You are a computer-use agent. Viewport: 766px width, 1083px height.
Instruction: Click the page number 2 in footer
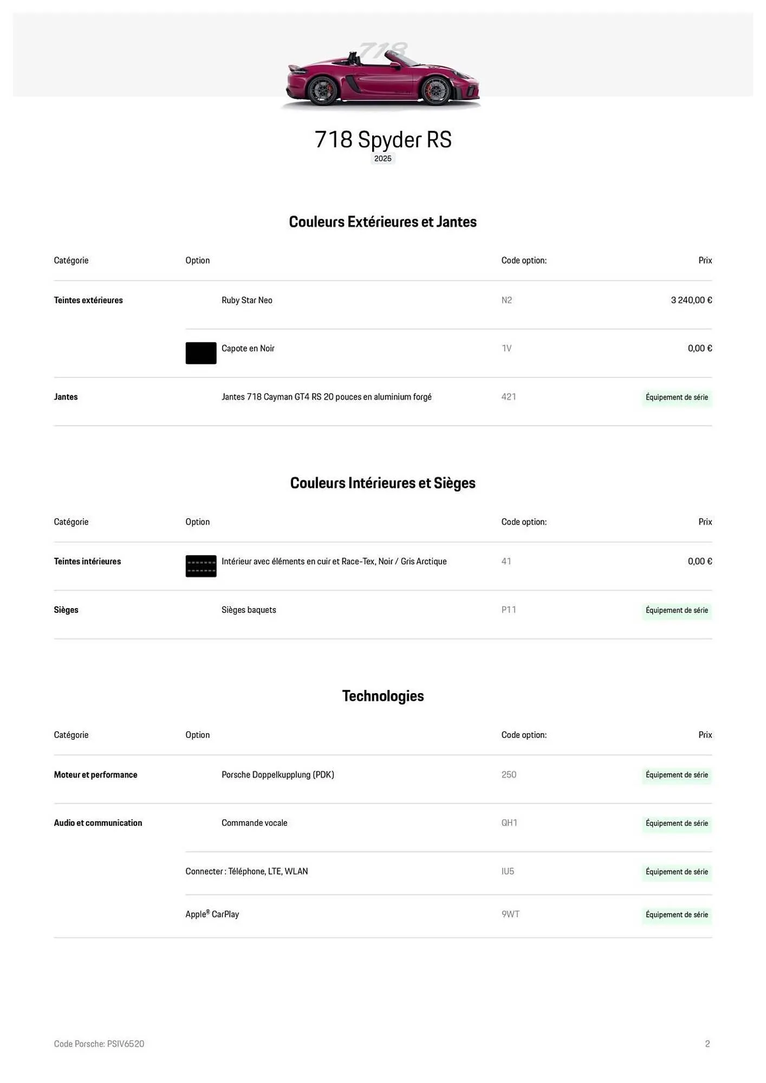pyautogui.click(x=707, y=1043)
